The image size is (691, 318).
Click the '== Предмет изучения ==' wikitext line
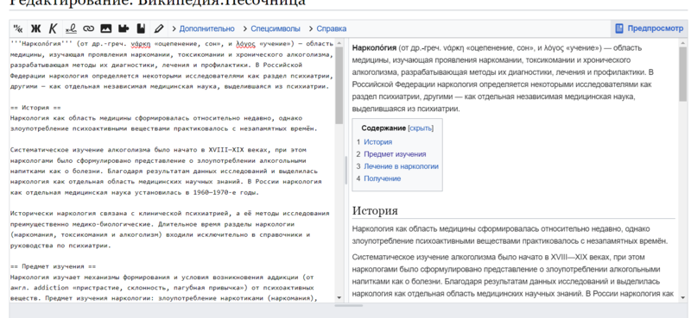click(x=53, y=266)
